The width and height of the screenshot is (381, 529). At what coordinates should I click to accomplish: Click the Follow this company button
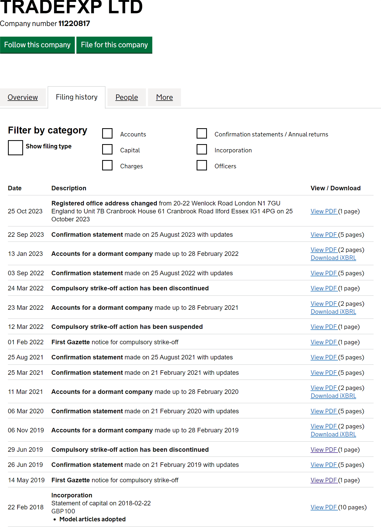pyautogui.click(x=37, y=45)
